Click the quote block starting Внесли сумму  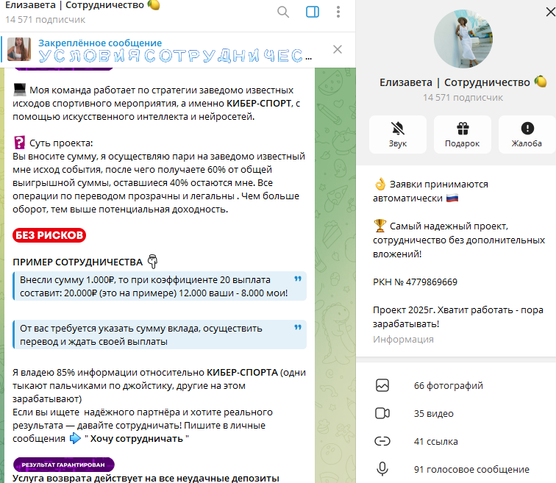[160, 286]
